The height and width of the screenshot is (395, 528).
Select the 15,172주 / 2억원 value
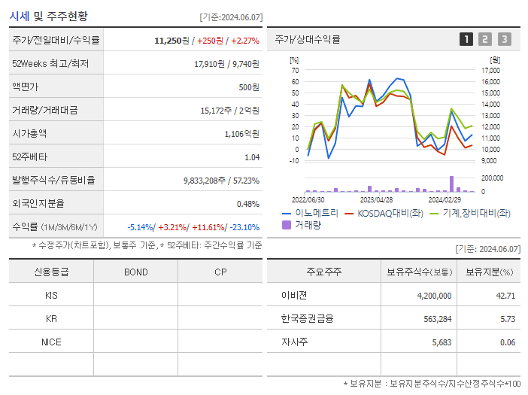[x=230, y=111]
